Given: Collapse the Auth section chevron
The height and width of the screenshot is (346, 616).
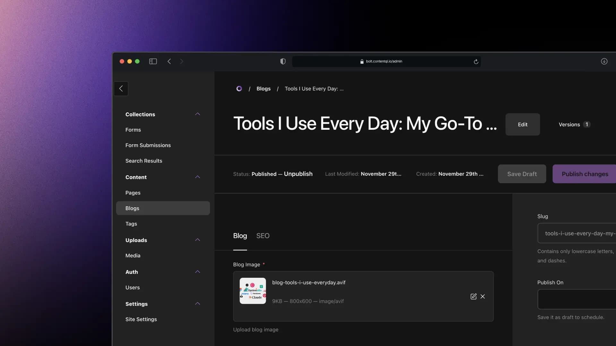Looking at the screenshot, I should tap(198, 272).
